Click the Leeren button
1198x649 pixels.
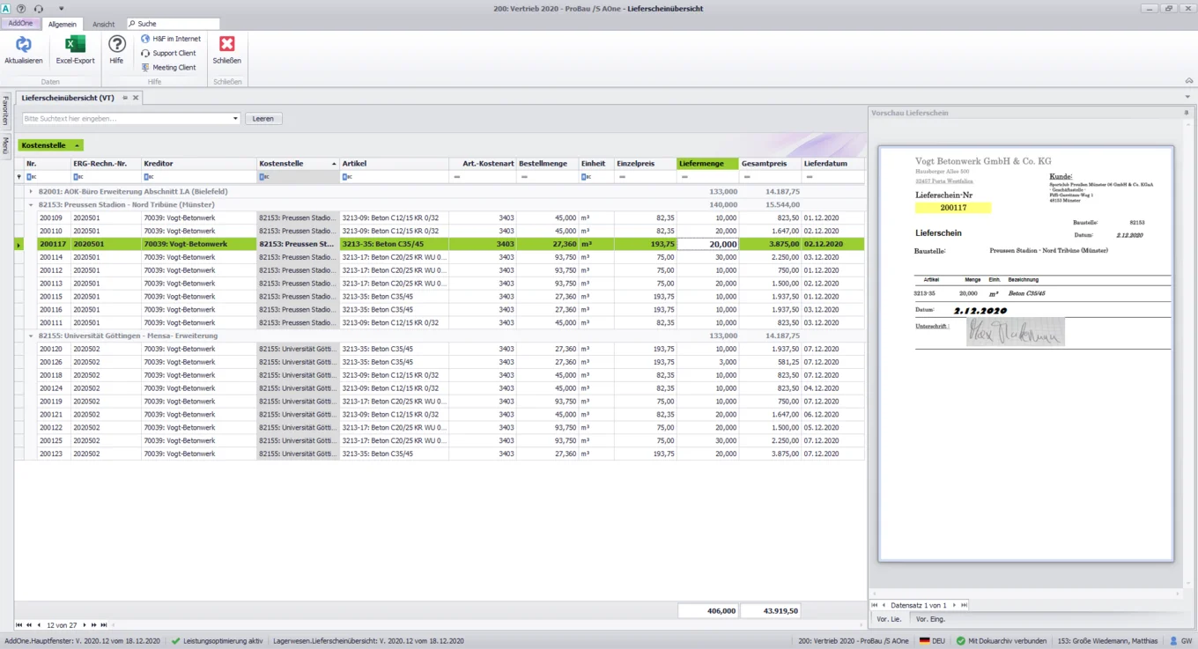tap(263, 118)
